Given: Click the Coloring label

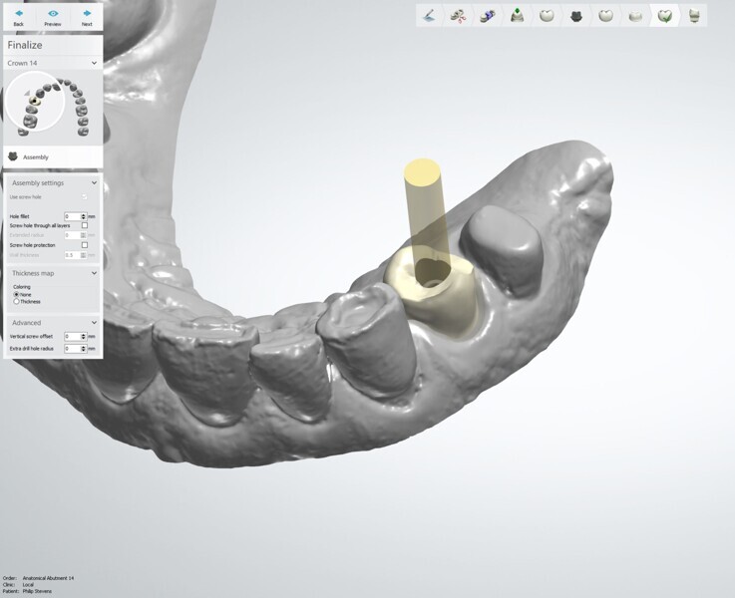Looking at the screenshot, I should [x=22, y=287].
